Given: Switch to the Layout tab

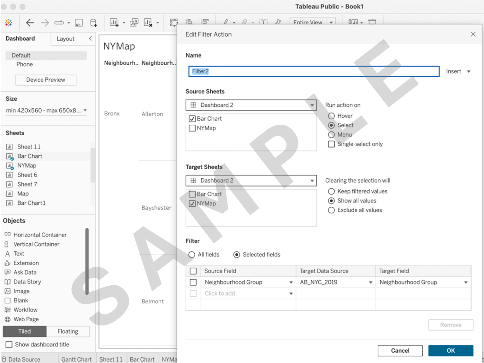Looking at the screenshot, I should pos(65,39).
